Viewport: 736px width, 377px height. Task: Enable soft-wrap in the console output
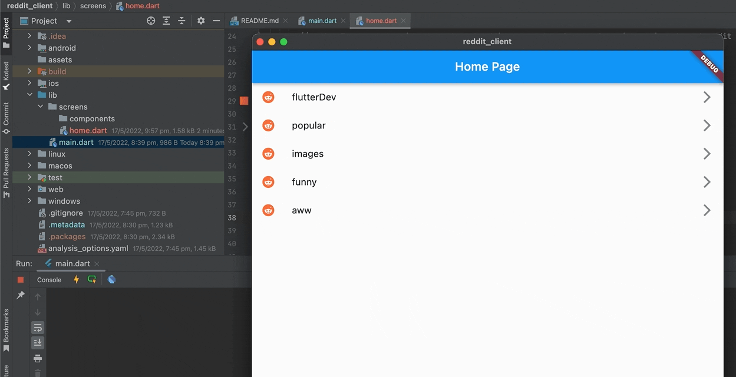click(38, 327)
